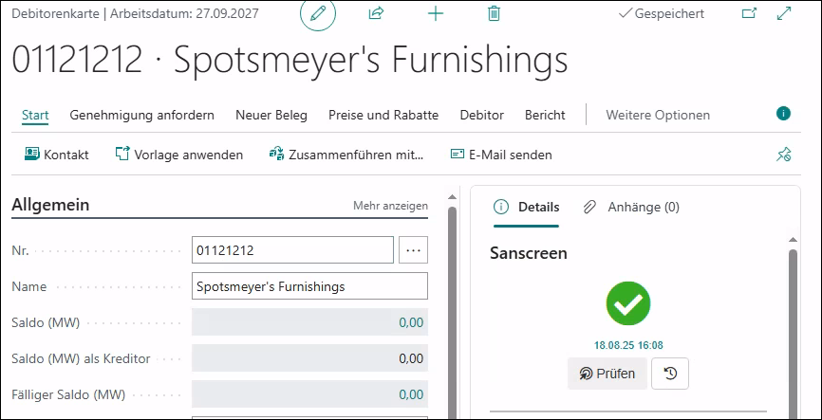The image size is (822, 420).
Task: Open the Preise und Rabatte menu
Action: [383, 115]
